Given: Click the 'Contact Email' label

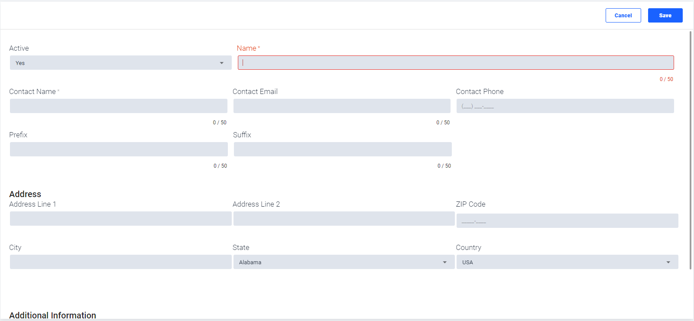Looking at the screenshot, I should pos(255,91).
